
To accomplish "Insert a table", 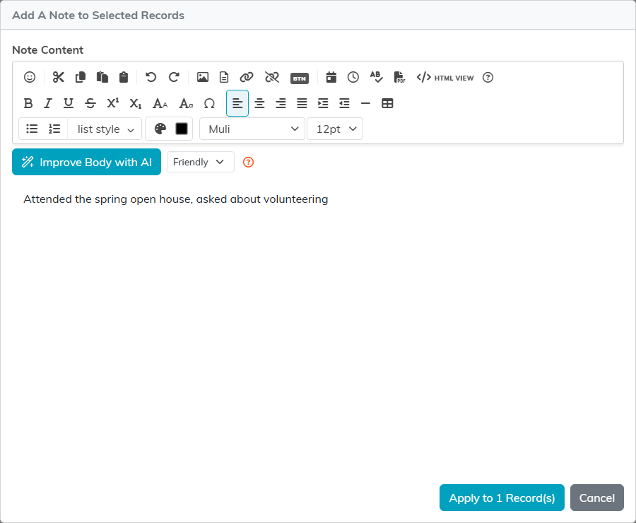I will (387, 103).
